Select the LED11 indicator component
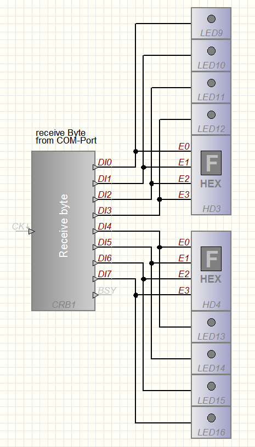Viewport: 255px width, 447px height. click(211, 88)
